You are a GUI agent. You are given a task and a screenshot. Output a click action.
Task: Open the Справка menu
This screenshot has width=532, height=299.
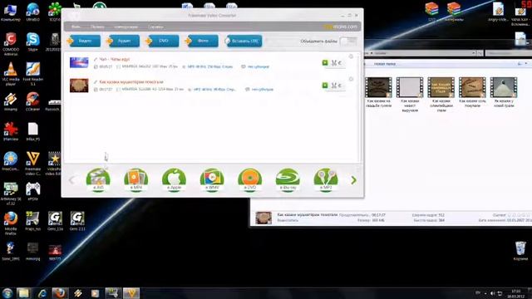click(x=155, y=27)
